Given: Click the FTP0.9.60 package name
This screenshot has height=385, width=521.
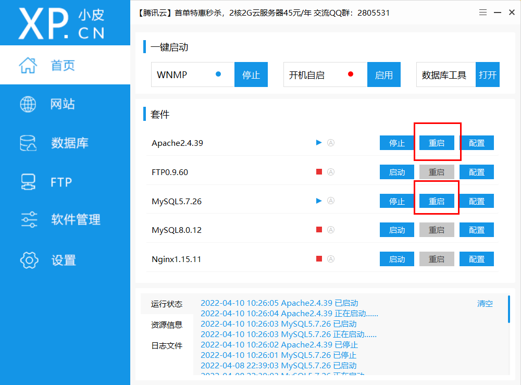Looking at the screenshot, I should (170, 172).
